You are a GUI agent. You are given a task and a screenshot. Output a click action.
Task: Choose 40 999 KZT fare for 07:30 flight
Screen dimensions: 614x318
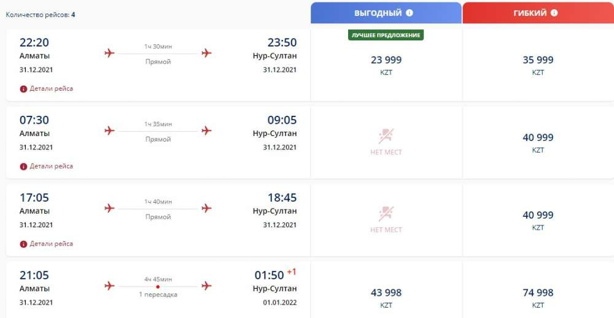538,143
